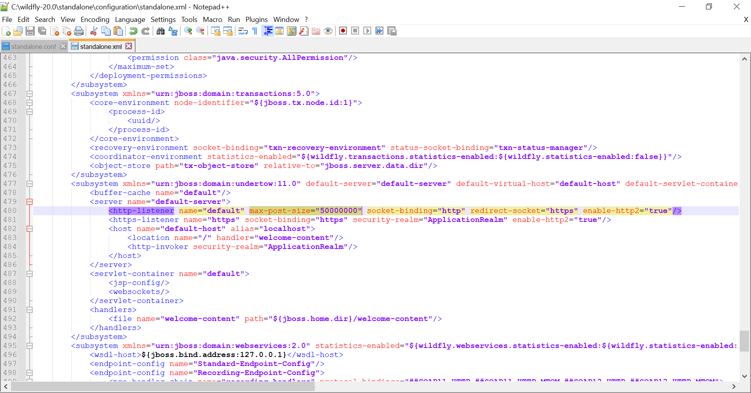Click the New file toolbar icon

(x=6, y=31)
